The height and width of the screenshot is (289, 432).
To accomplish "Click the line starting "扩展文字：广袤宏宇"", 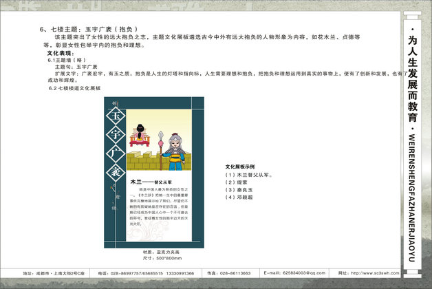I will coord(231,74).
